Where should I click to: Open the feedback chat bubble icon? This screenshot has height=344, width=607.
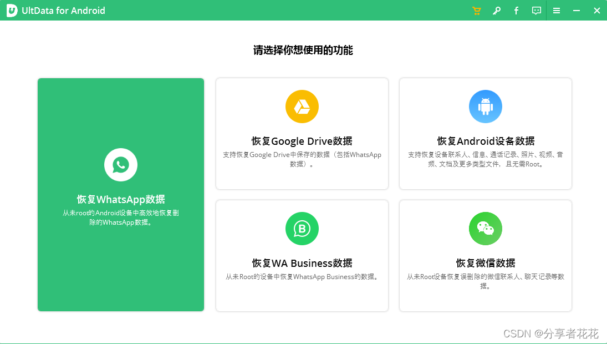click(537, 11)
